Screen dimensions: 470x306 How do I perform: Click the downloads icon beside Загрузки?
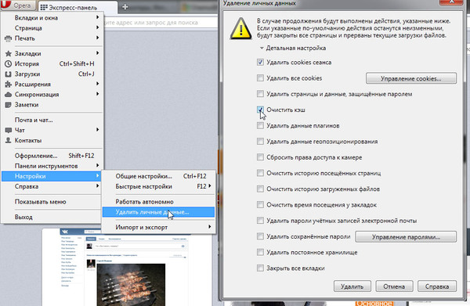tap(8, 74)
